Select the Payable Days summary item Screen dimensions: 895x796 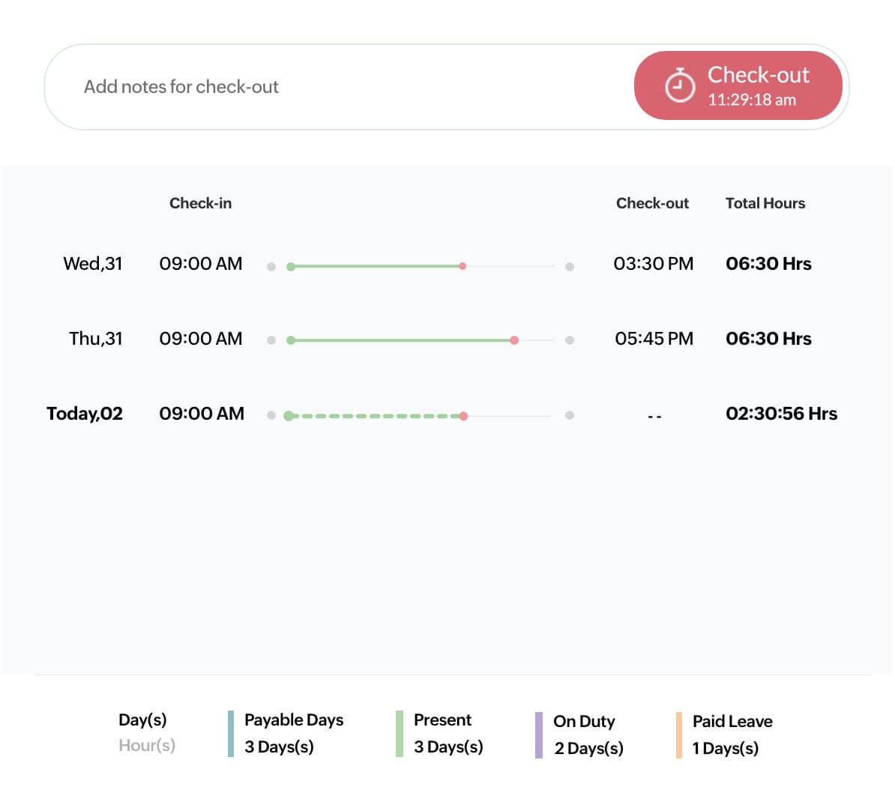point(293,733)
